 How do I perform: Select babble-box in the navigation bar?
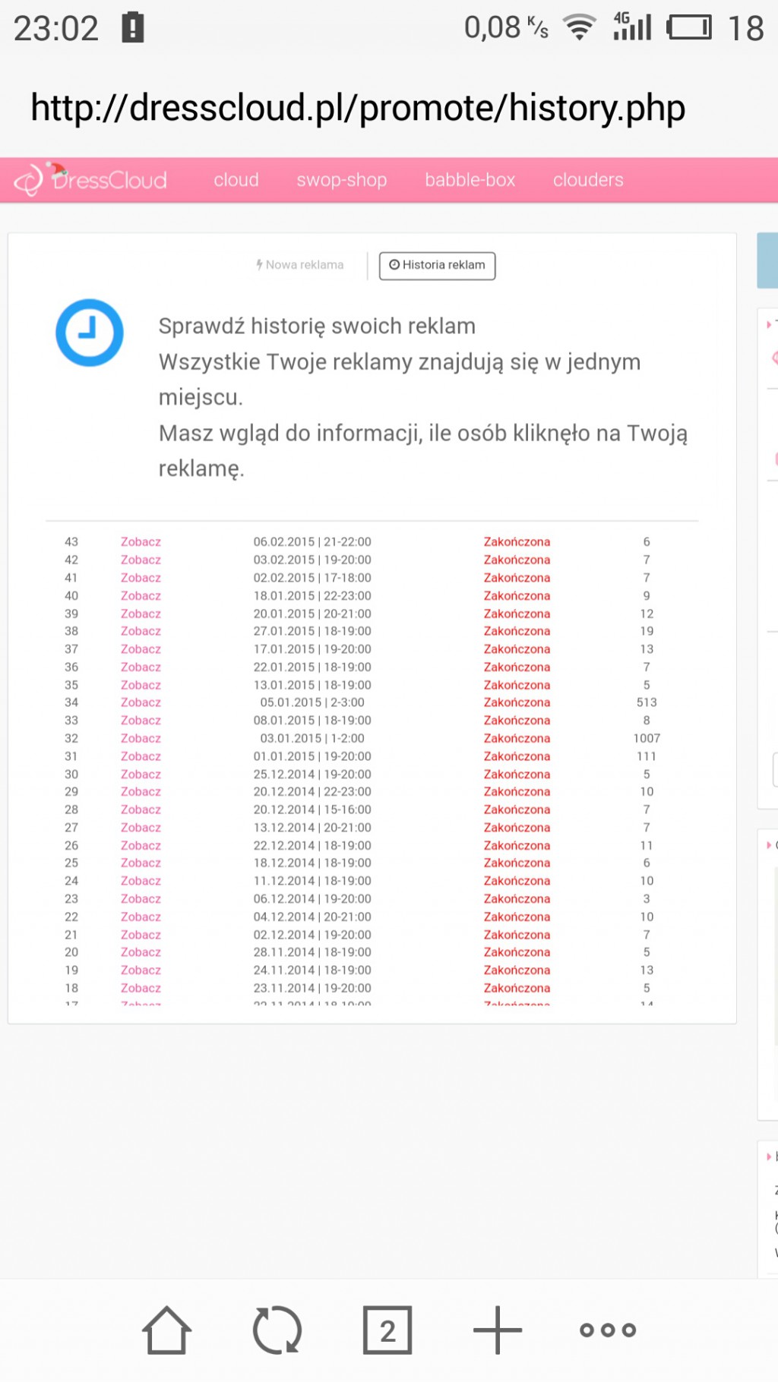pyautogui.click(x=470, y=180)
